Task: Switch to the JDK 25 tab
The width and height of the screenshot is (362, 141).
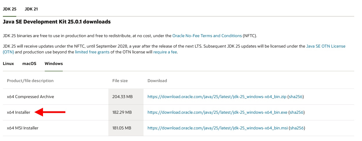Action: (10, 9)
